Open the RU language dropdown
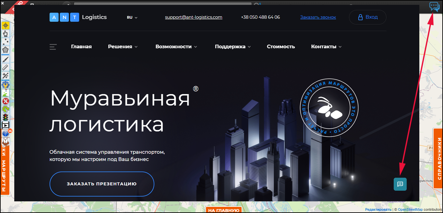 [x=132, y=17]
